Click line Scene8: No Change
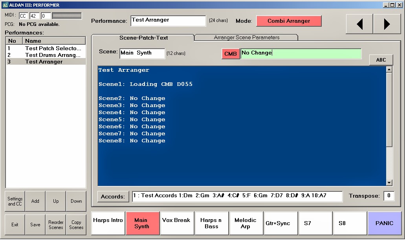The width and height of the screenshot is (405, 240). [x=132, y=140]
